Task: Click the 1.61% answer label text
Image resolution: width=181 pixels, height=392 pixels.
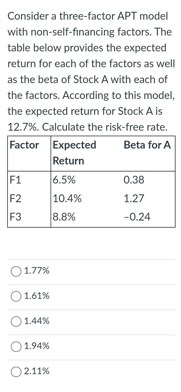Action: [x=36, y=296]
